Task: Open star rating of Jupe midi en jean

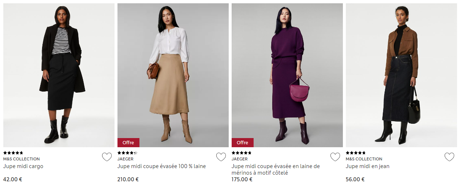Action: tap(356, 153)
